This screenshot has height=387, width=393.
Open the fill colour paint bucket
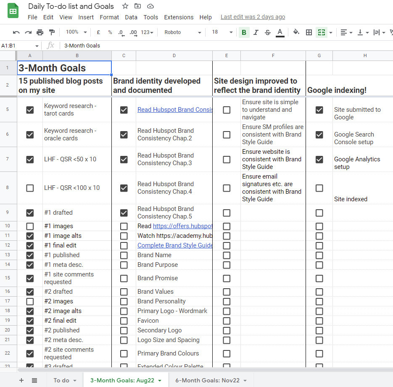pyautogui.click(x=296, y=32)
